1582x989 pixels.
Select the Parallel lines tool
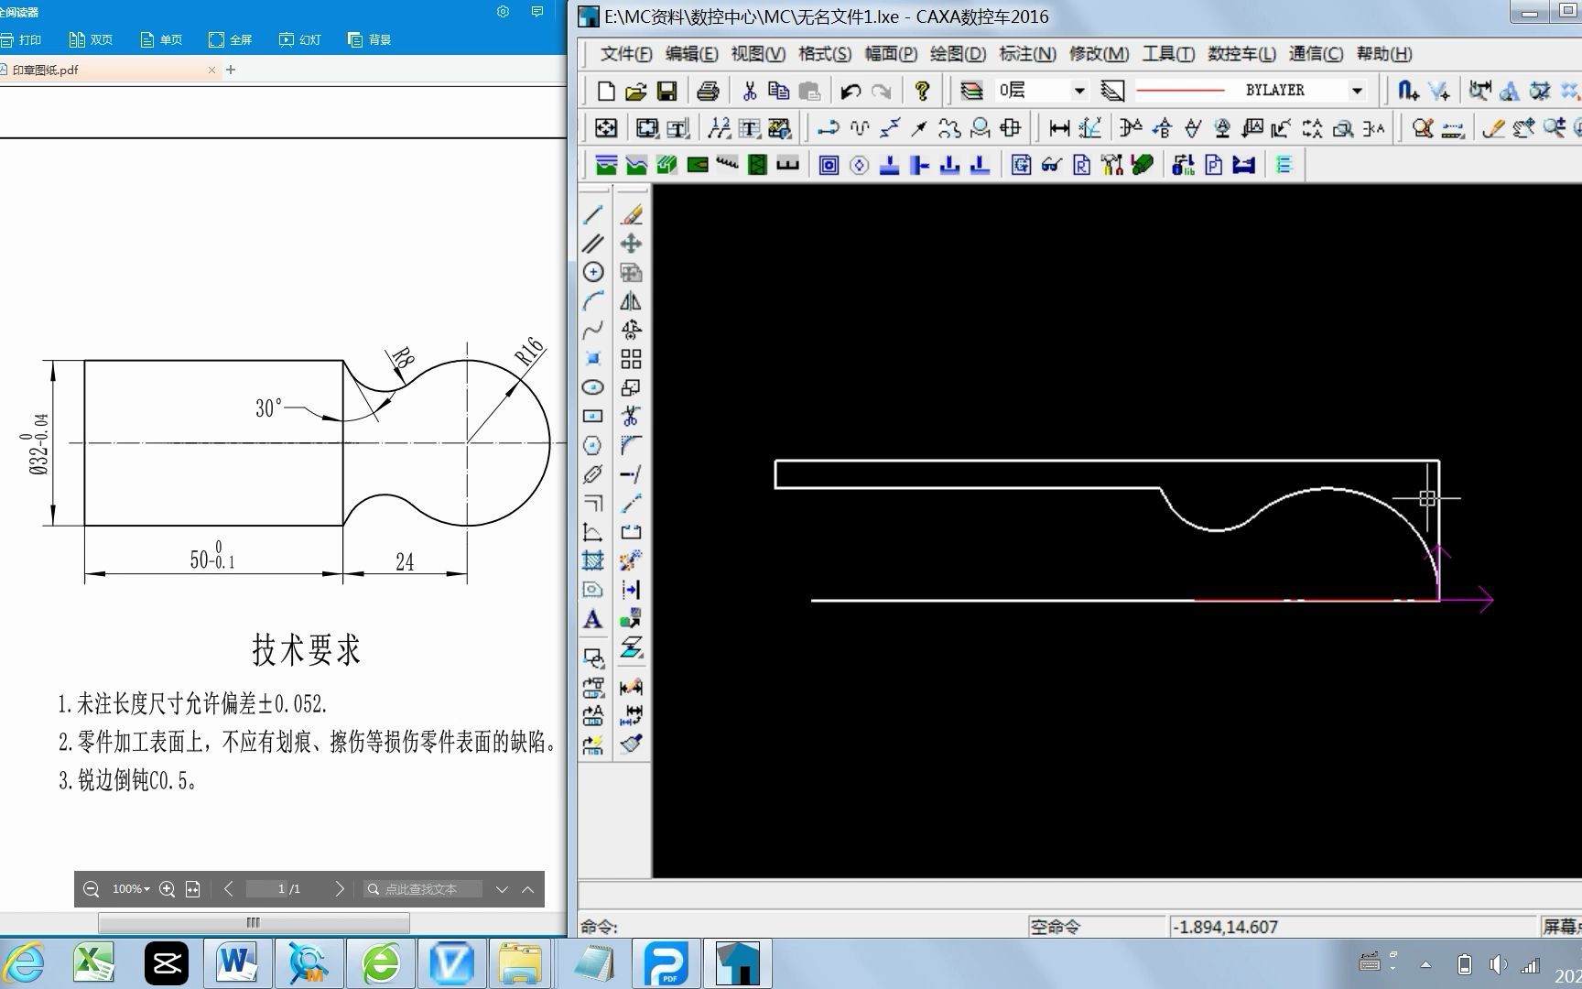coord(593,244)
